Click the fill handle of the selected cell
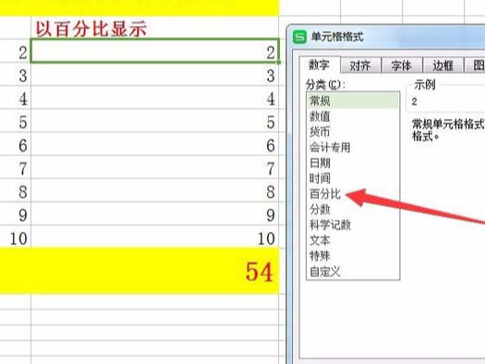 pos(279,62)
